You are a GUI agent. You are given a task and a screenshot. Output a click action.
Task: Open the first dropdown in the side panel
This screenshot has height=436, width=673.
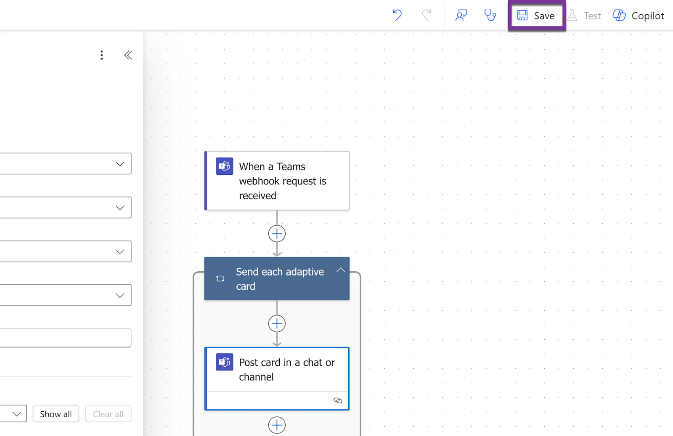click(66, 164)
